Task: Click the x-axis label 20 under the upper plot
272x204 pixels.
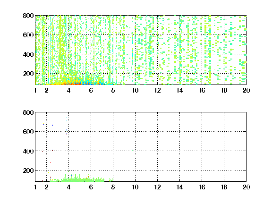Action: tap(246, 90)
